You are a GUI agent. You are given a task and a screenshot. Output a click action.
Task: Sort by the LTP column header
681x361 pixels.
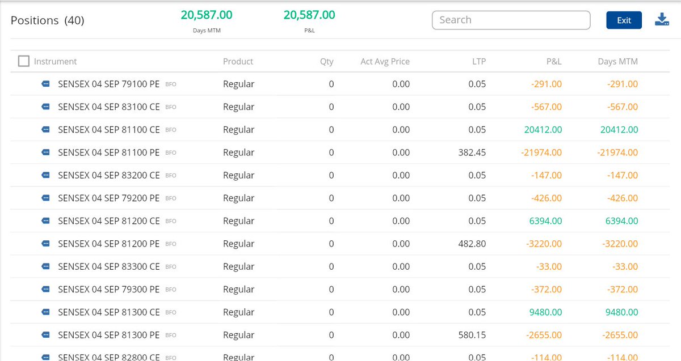click(479, 61)
